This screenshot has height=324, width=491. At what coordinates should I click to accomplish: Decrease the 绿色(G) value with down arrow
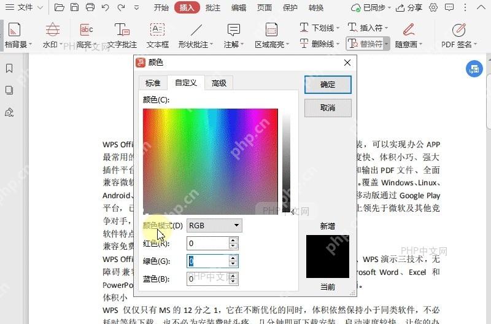tap(233, 264)
